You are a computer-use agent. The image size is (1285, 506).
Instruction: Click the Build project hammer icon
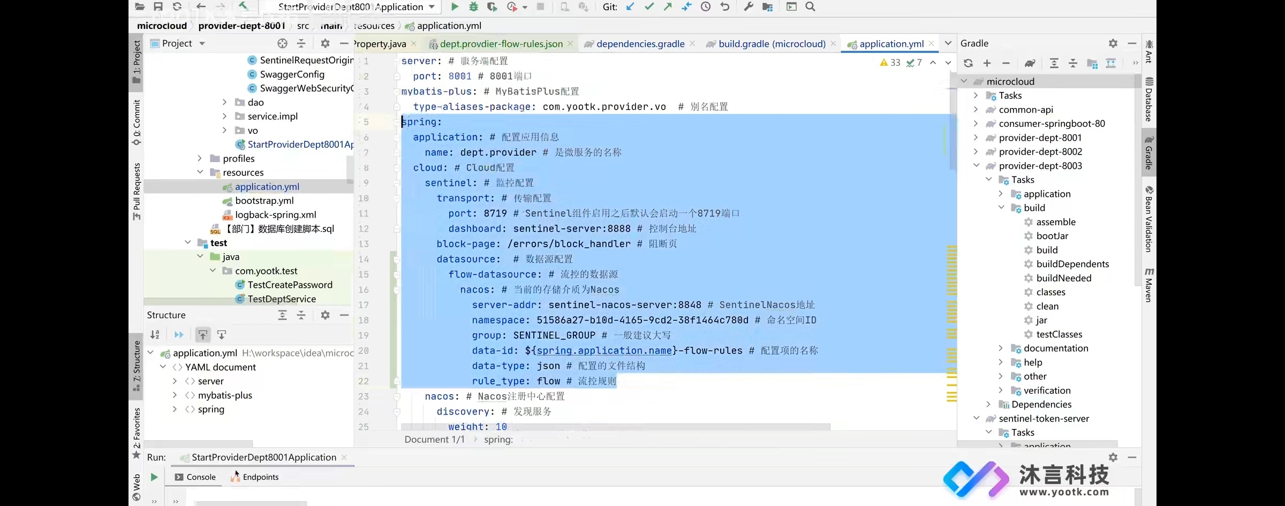[243, 6]
